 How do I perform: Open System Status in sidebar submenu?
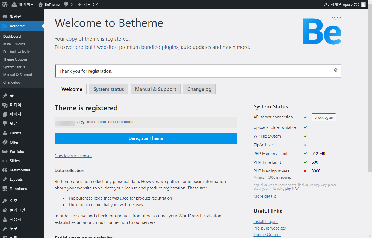[14, 67]
